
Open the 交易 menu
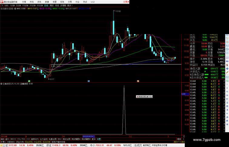click(70, 2)
